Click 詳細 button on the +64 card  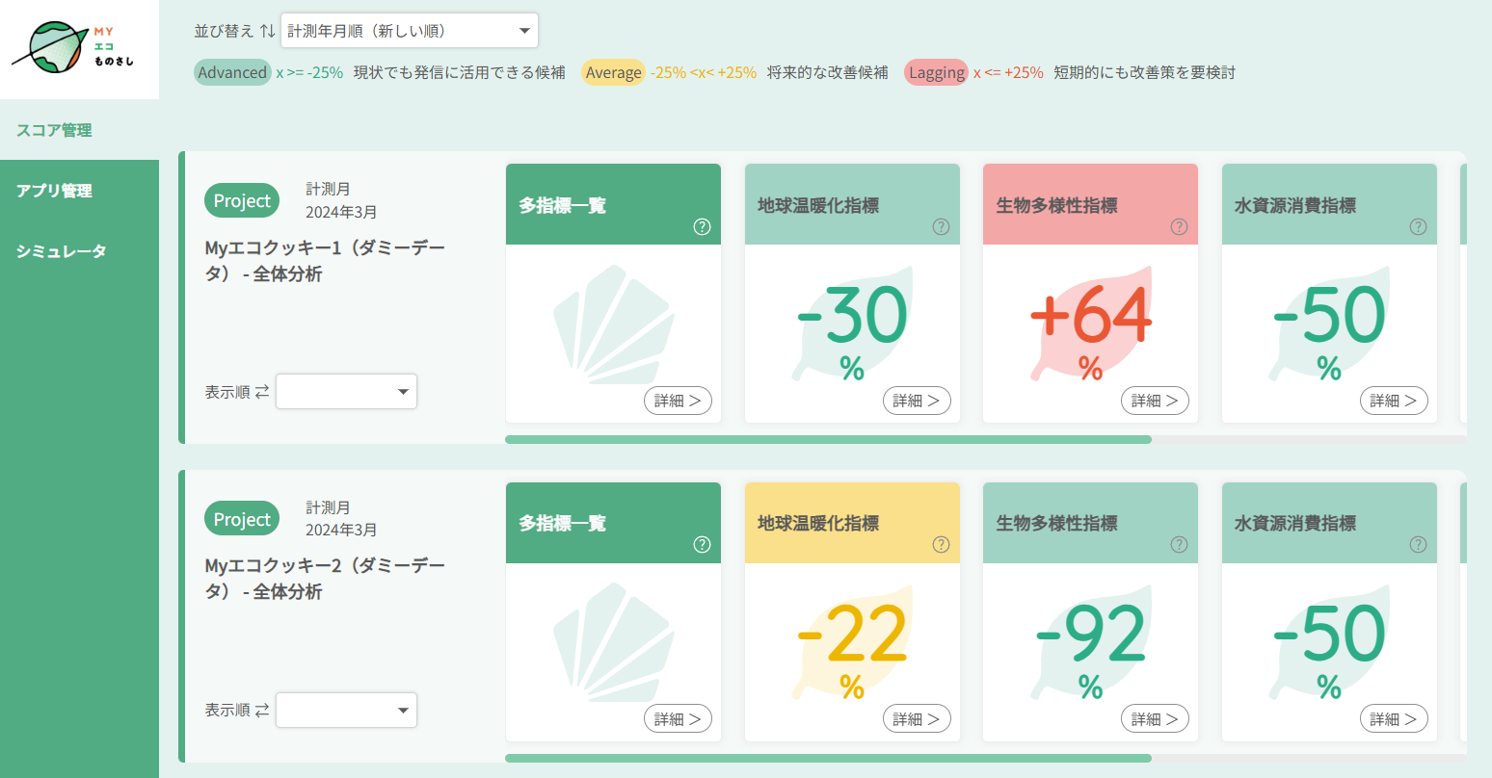pos(1155,401)
